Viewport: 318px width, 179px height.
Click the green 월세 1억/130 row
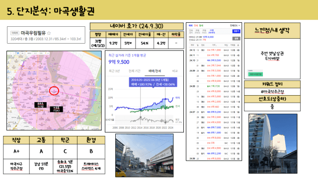pos(214,86)
